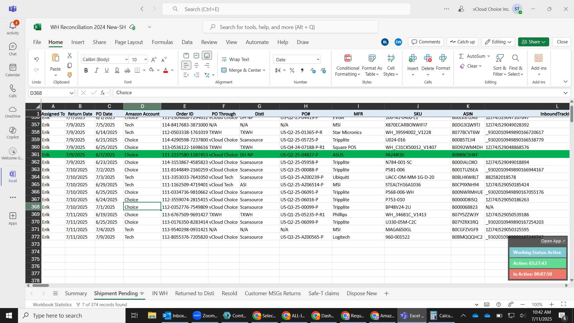Collapse the ribbon using the chevron
This screenshot has height=323, width=574.
(565, 82)
